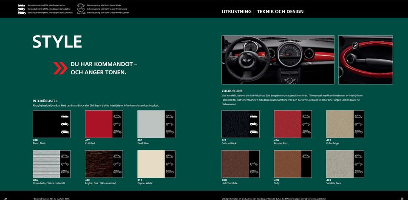
Task: Click the Cabrio icon on English Oak swatch
Action: pyautogui.click(x=117, y=164)
